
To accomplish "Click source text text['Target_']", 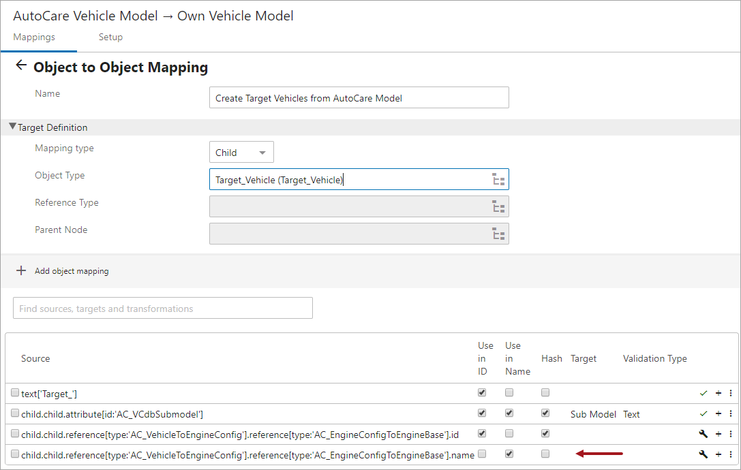I will click(x=49, y=394).
